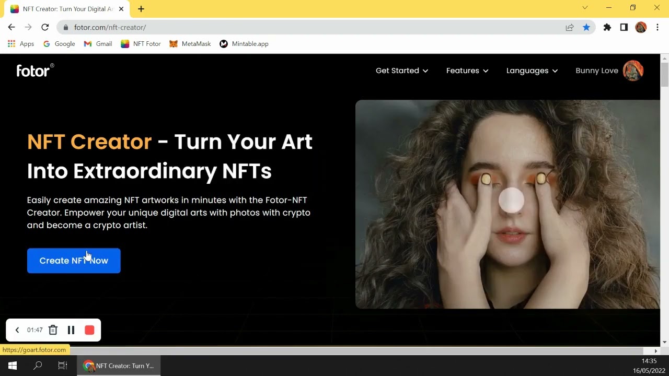
Task: Reload the current page
Action: [x=45, y=27]
